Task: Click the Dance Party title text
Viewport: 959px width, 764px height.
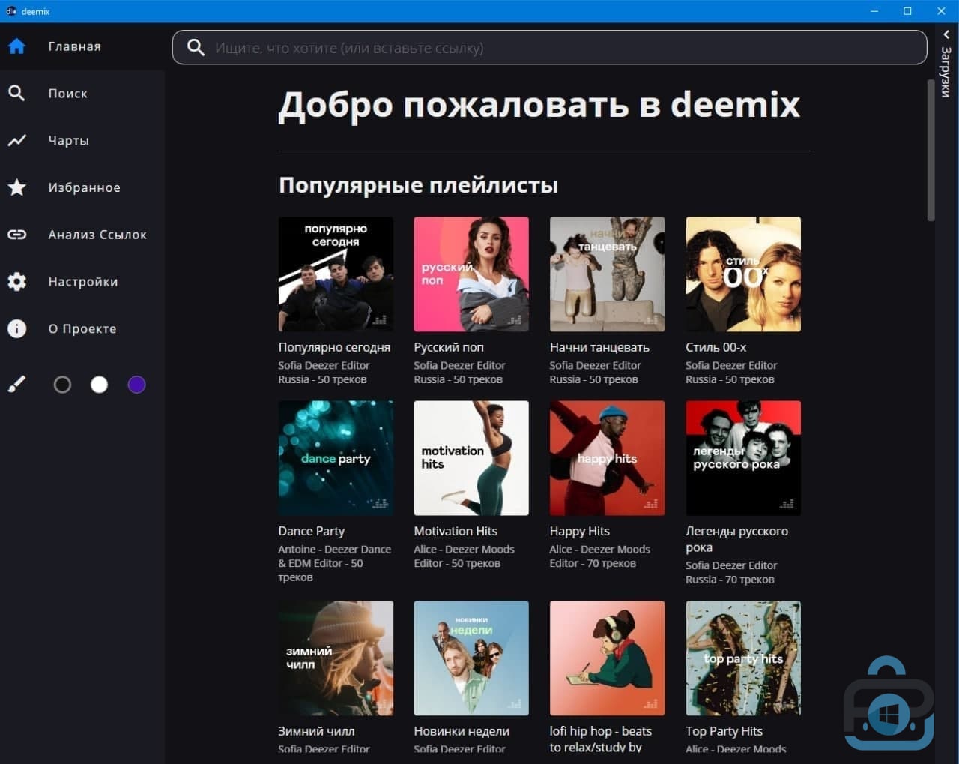Action: [x=311, y=531]
